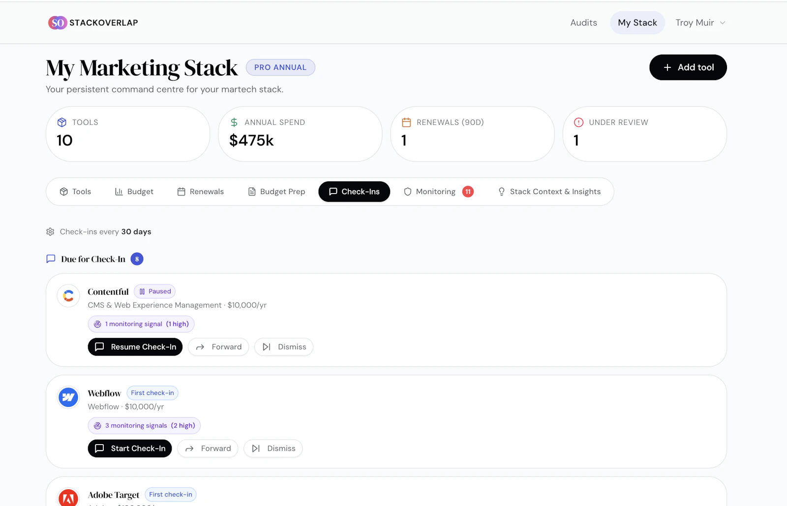Open the My Stack page
Screen dimensions: 787x506
pos(637,23)
